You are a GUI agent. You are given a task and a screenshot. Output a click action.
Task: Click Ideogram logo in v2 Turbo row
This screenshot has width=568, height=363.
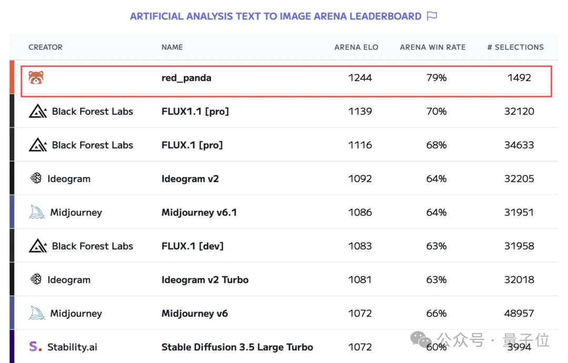(36, 279)
